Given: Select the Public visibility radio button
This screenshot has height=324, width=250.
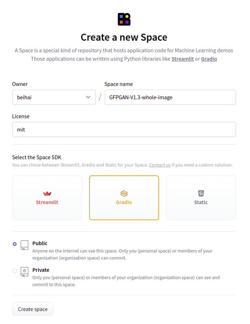Looking at the screenshot, I should [15, 244].
